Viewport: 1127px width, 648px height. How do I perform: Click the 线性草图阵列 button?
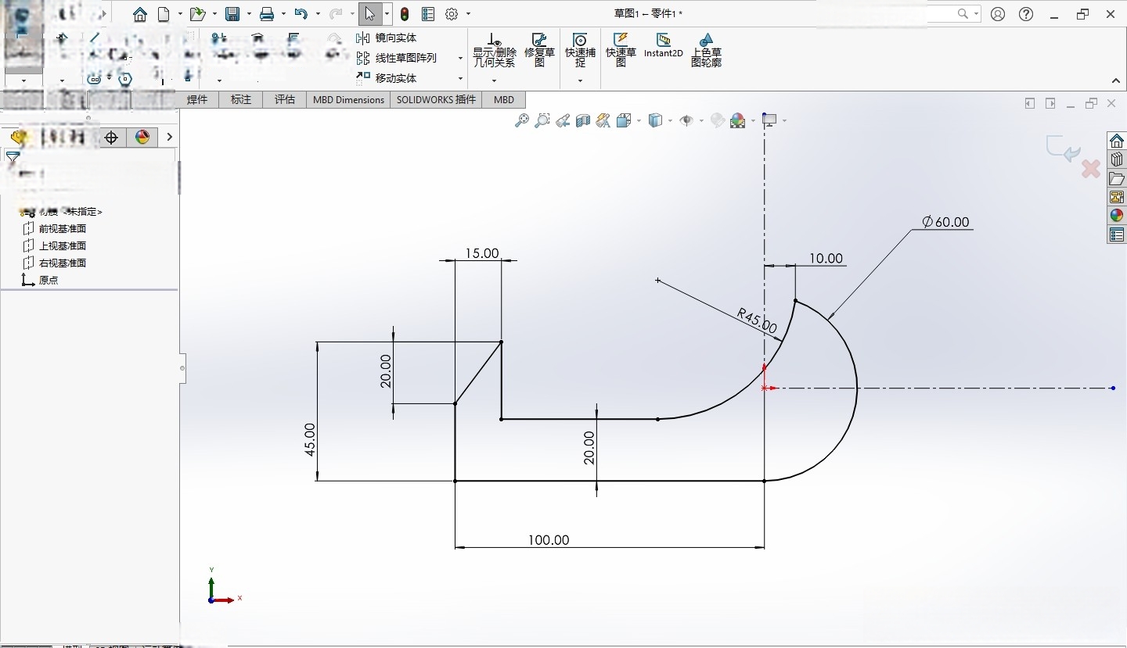[396, 58]
